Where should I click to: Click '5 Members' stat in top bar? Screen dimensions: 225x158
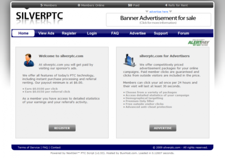[49, 5]
